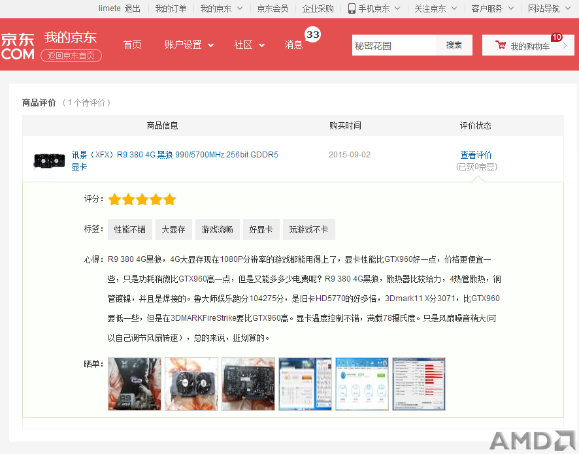Click the limete username link
579x454 pixels.
coord(109,8)
